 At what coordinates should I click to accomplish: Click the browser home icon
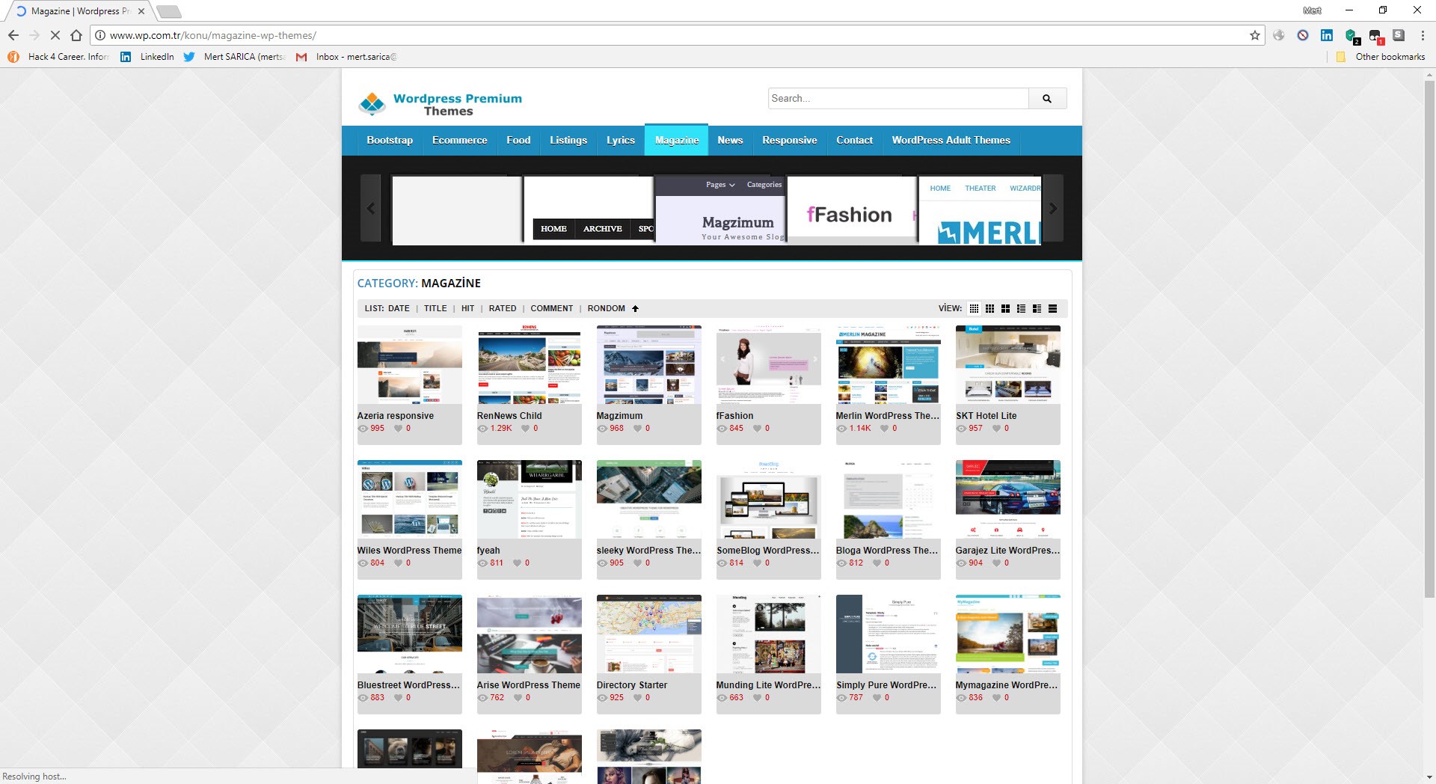[x=76, y=35]
